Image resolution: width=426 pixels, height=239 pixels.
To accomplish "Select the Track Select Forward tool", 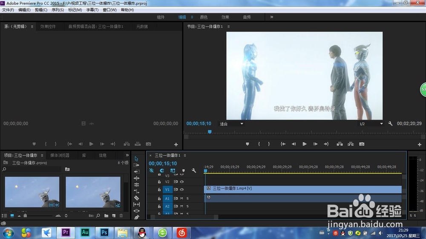I will [136, 165].
